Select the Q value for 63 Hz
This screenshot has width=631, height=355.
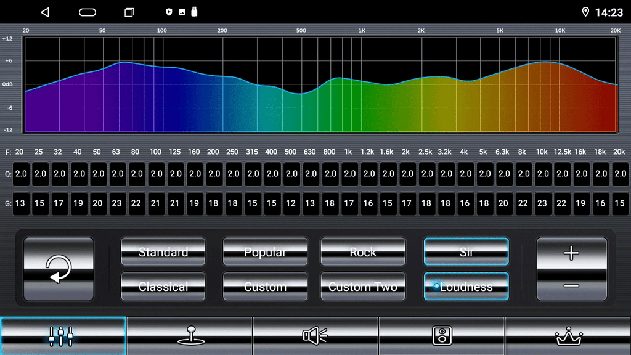[x=118, y=174]
